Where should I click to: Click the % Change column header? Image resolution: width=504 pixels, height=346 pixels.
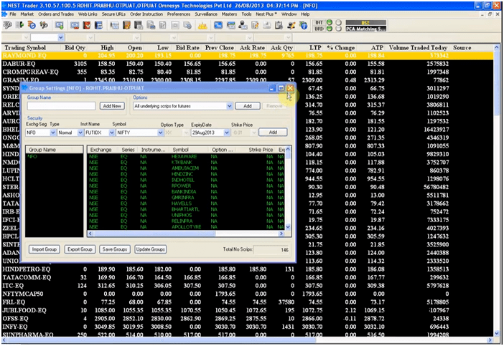click(341, 48)
